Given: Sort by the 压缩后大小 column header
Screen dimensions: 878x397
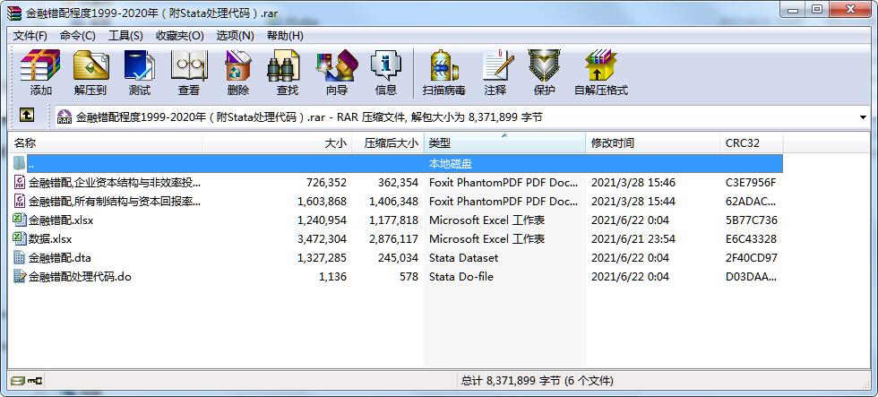Looking at the screenshot, I should [388, 142].
